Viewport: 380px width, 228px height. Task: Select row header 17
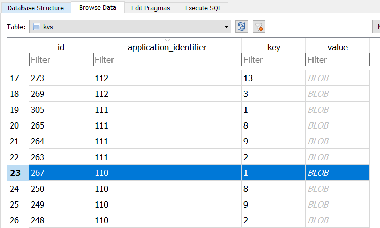tap(18, 78)
